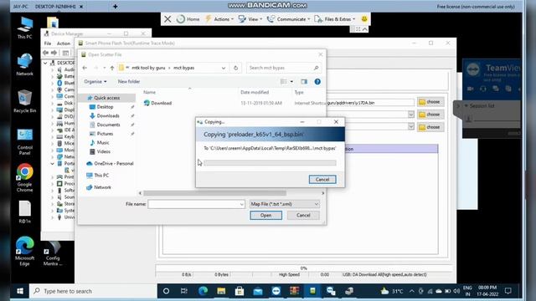536x301 pixels.
Task: Click taskbar Type here to search box
Action: coord(93,291)
